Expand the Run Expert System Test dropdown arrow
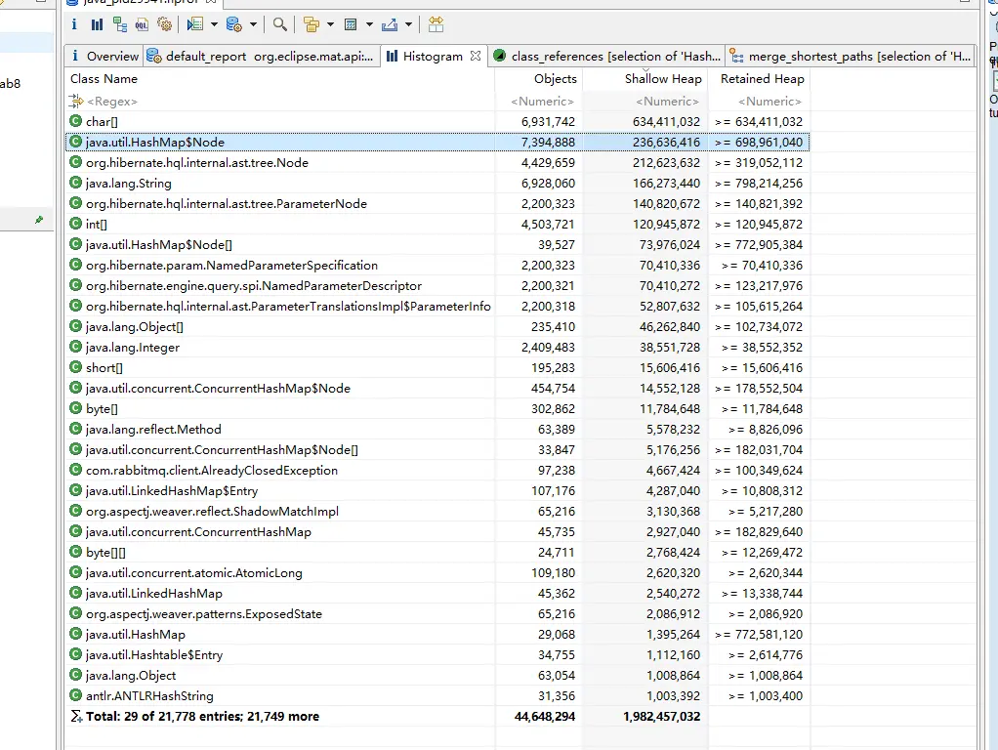 [214, 24]
